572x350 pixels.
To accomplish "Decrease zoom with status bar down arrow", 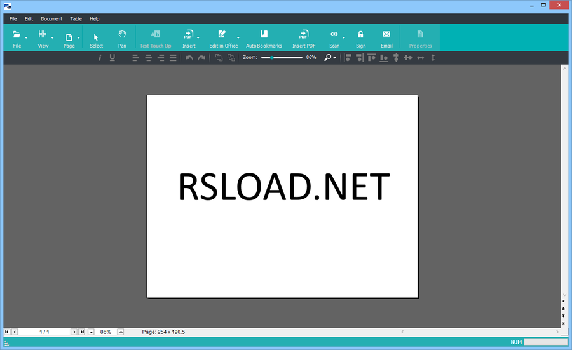I will pos(91,332).
